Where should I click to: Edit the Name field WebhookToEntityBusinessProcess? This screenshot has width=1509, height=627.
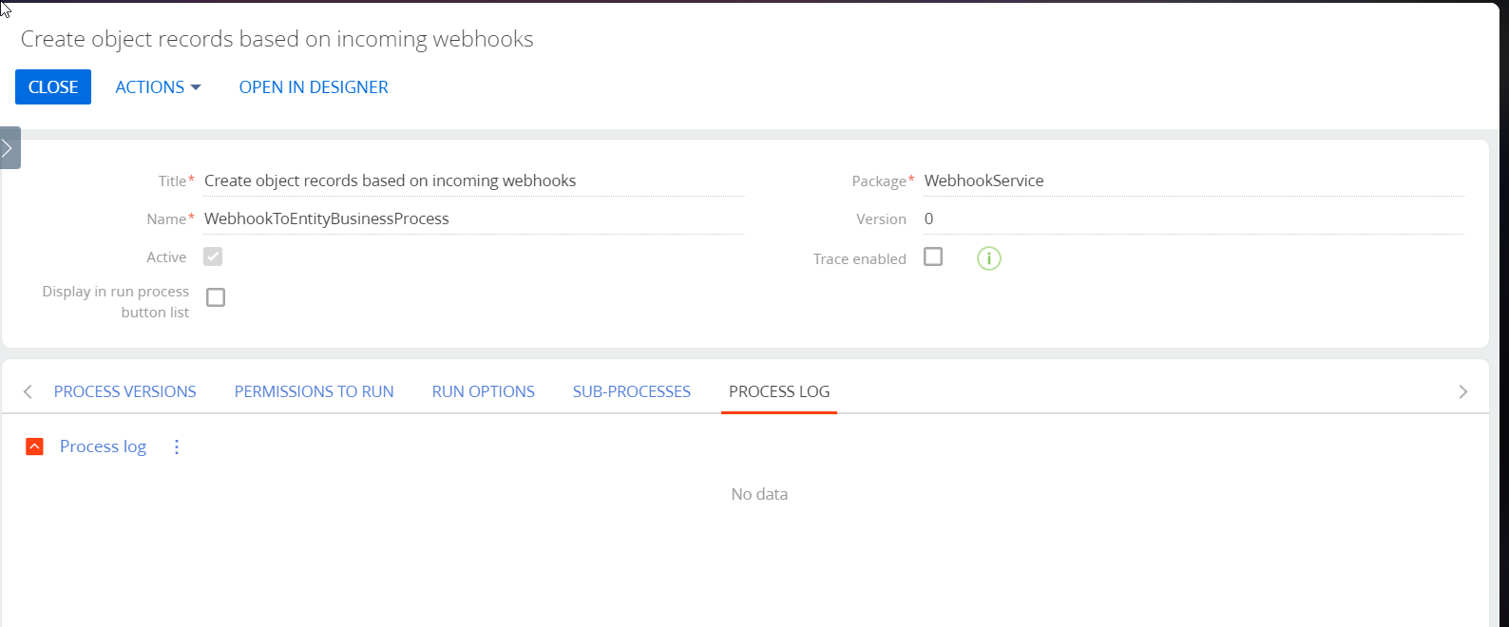473,218
